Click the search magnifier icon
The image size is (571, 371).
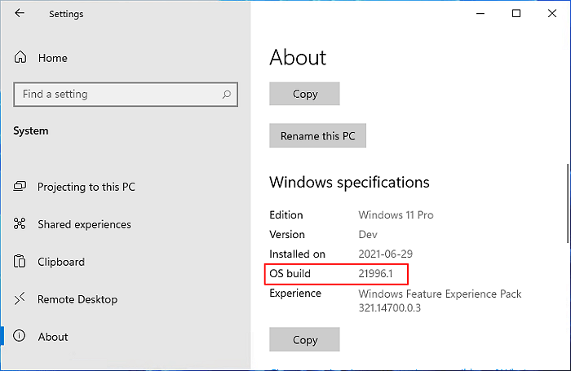coord(227,95)
